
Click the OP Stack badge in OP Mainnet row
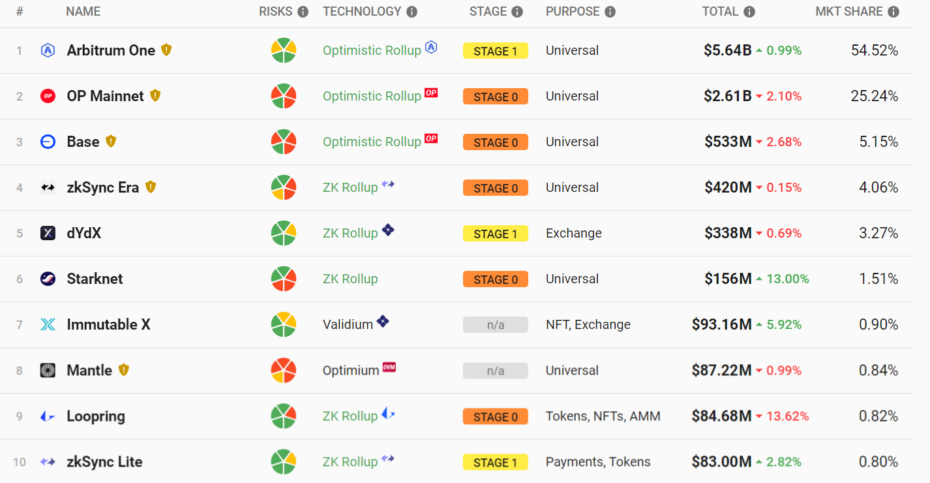[x=431, y=93]
